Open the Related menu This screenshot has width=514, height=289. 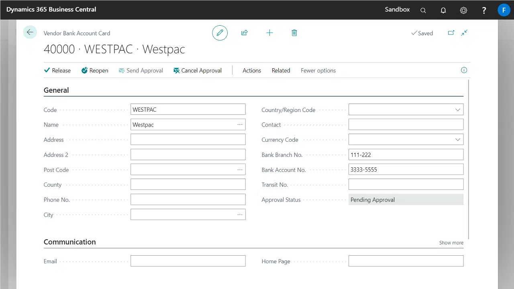click(x=281, y=71)
